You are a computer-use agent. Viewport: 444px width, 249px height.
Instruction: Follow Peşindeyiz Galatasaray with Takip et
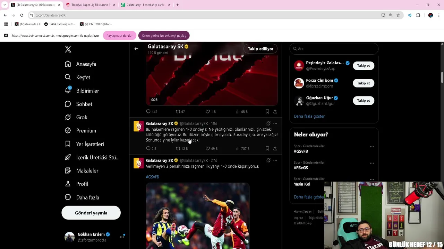364,66
